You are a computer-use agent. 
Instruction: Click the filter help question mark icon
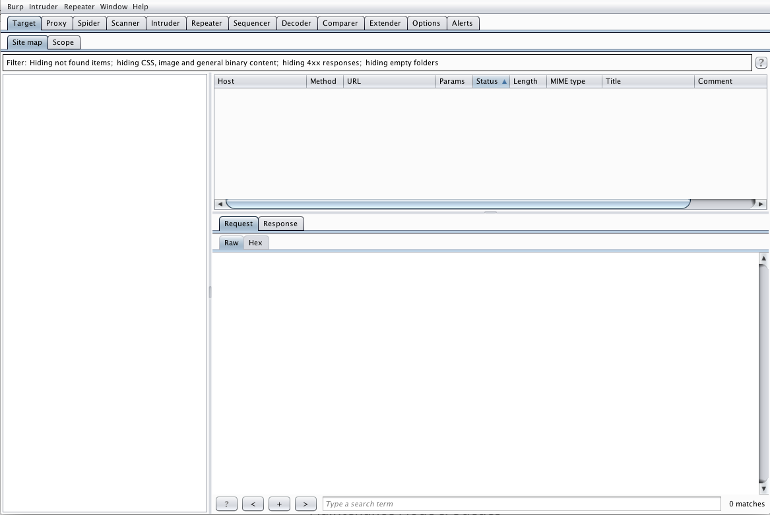point(761,63)
